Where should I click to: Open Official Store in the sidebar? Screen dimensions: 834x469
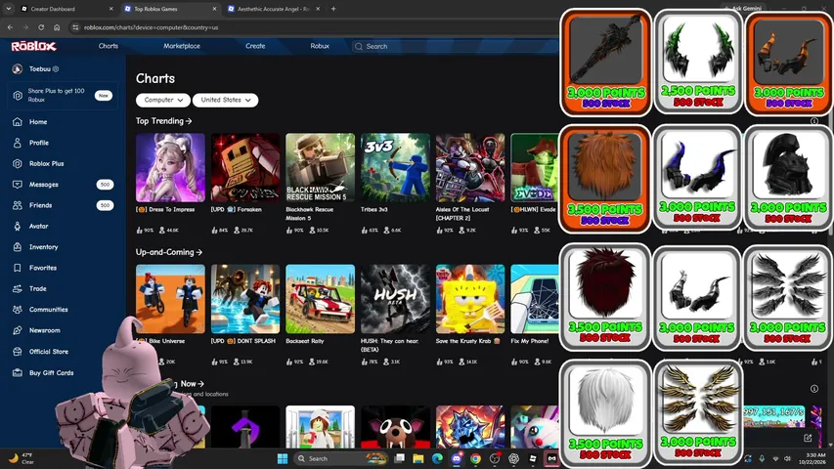49,352
